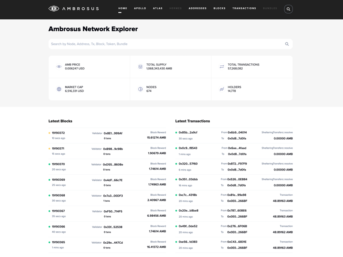Open block 19190372

[x=58, y=133]
